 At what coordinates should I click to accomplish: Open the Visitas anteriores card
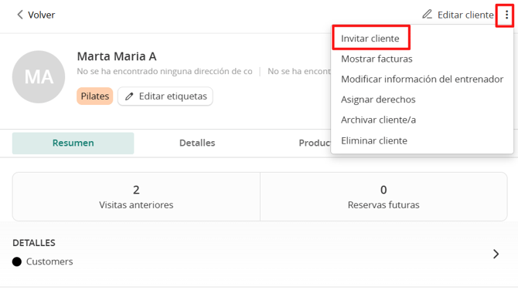pos(136,197)
